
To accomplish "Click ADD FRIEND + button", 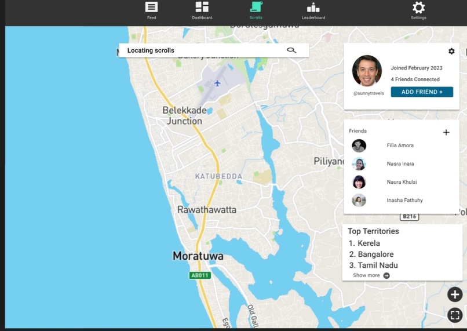I will (x=422, y=92).
